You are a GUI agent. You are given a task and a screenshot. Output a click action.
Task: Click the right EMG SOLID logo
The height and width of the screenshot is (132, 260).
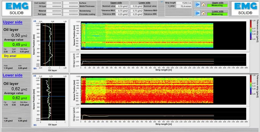[x=245, y=9]
